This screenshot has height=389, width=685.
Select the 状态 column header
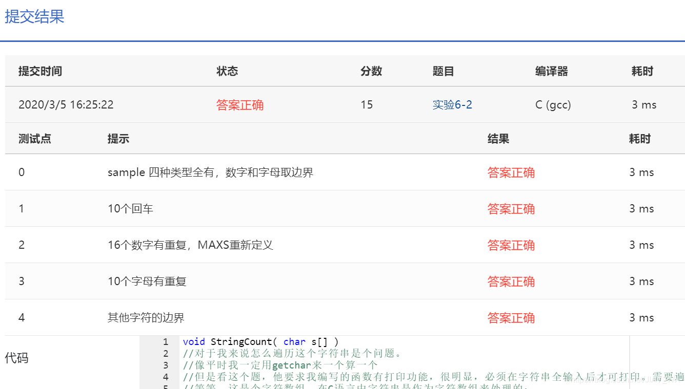pos(227,71)
